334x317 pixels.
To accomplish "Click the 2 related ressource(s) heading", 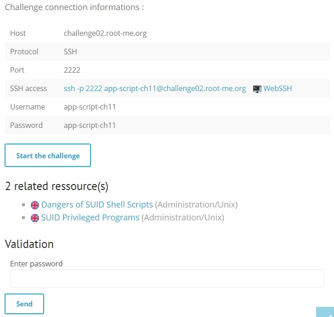I will coord(57,186).
